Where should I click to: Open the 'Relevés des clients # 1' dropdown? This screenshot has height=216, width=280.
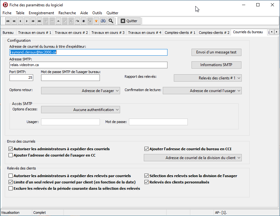coord(208,78)
